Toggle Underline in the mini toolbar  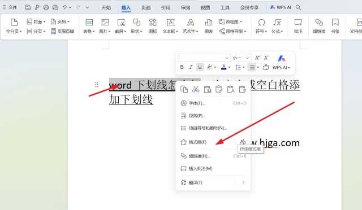[x=200, y=67]
